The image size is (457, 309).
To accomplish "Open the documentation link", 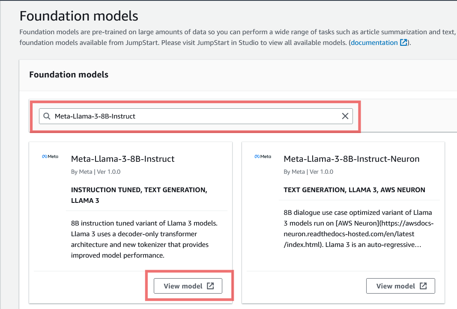I will point(374,43).
